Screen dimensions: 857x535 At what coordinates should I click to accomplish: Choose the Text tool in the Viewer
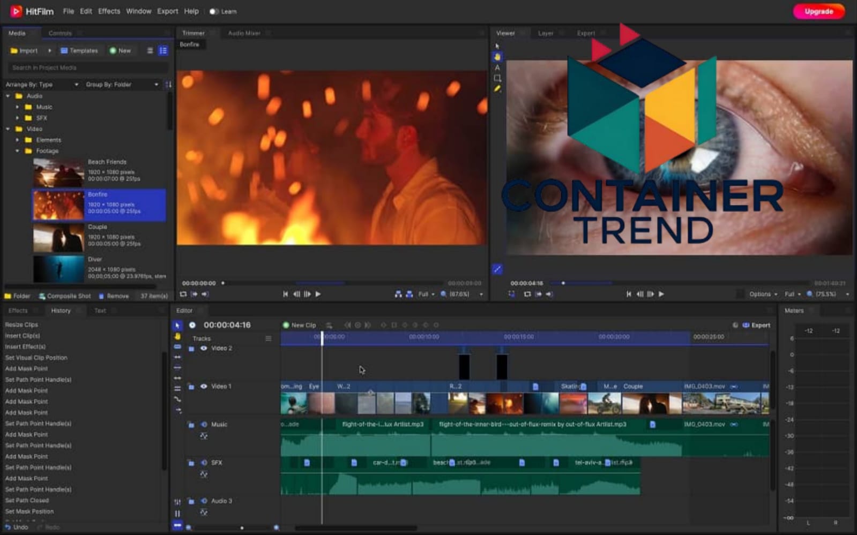(x=497, y=67)
